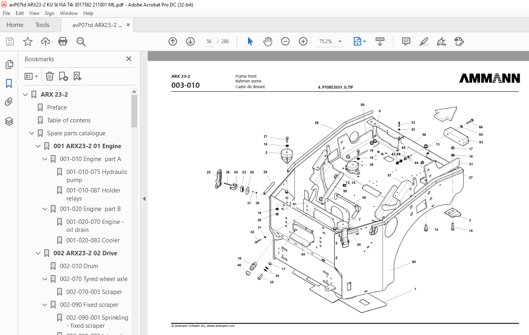Collapse 002 ARX23-2 02 Drive bookmark

pos(38,253)
